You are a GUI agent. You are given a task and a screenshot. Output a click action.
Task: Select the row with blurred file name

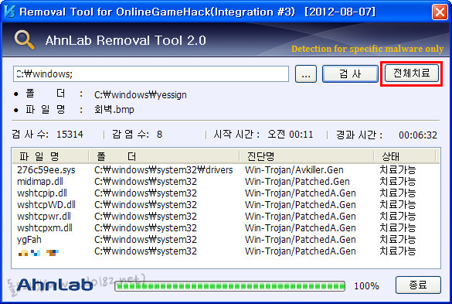point(226,251)
